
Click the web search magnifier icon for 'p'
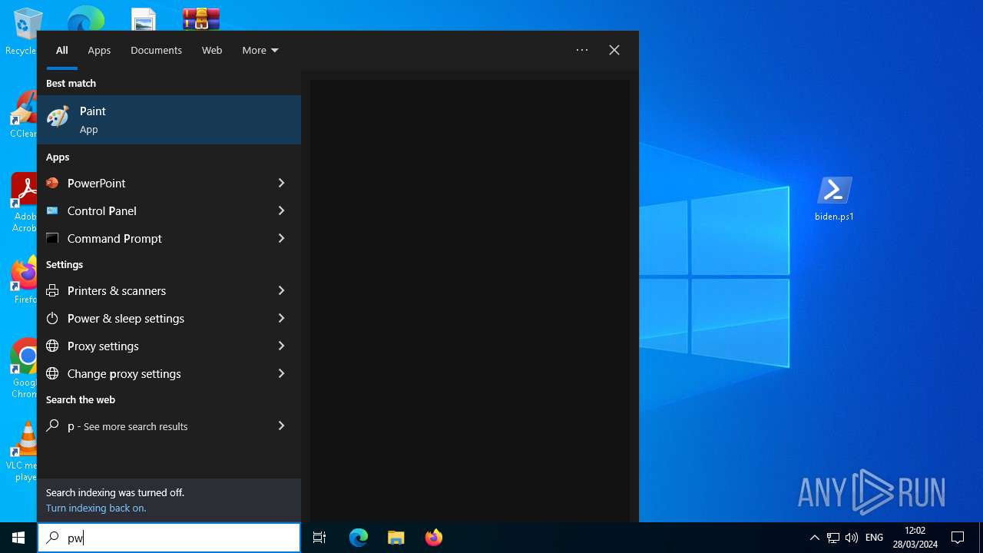pyautogui.click(x=52, y=426)
